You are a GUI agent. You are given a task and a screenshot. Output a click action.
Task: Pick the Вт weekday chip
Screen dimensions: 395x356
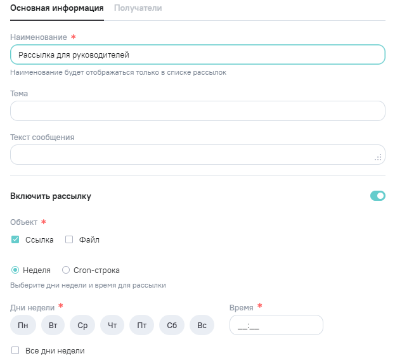(53, 325)
